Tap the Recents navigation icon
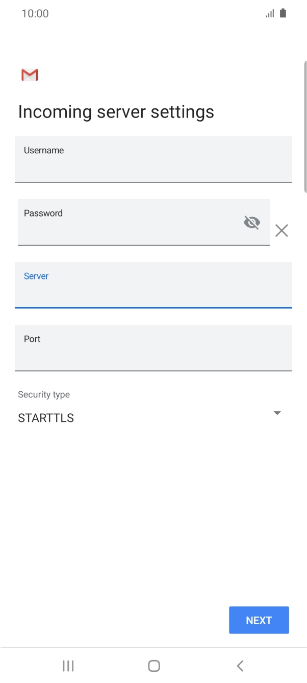Viewport: 307px width, 683px height. coord(68,666)
